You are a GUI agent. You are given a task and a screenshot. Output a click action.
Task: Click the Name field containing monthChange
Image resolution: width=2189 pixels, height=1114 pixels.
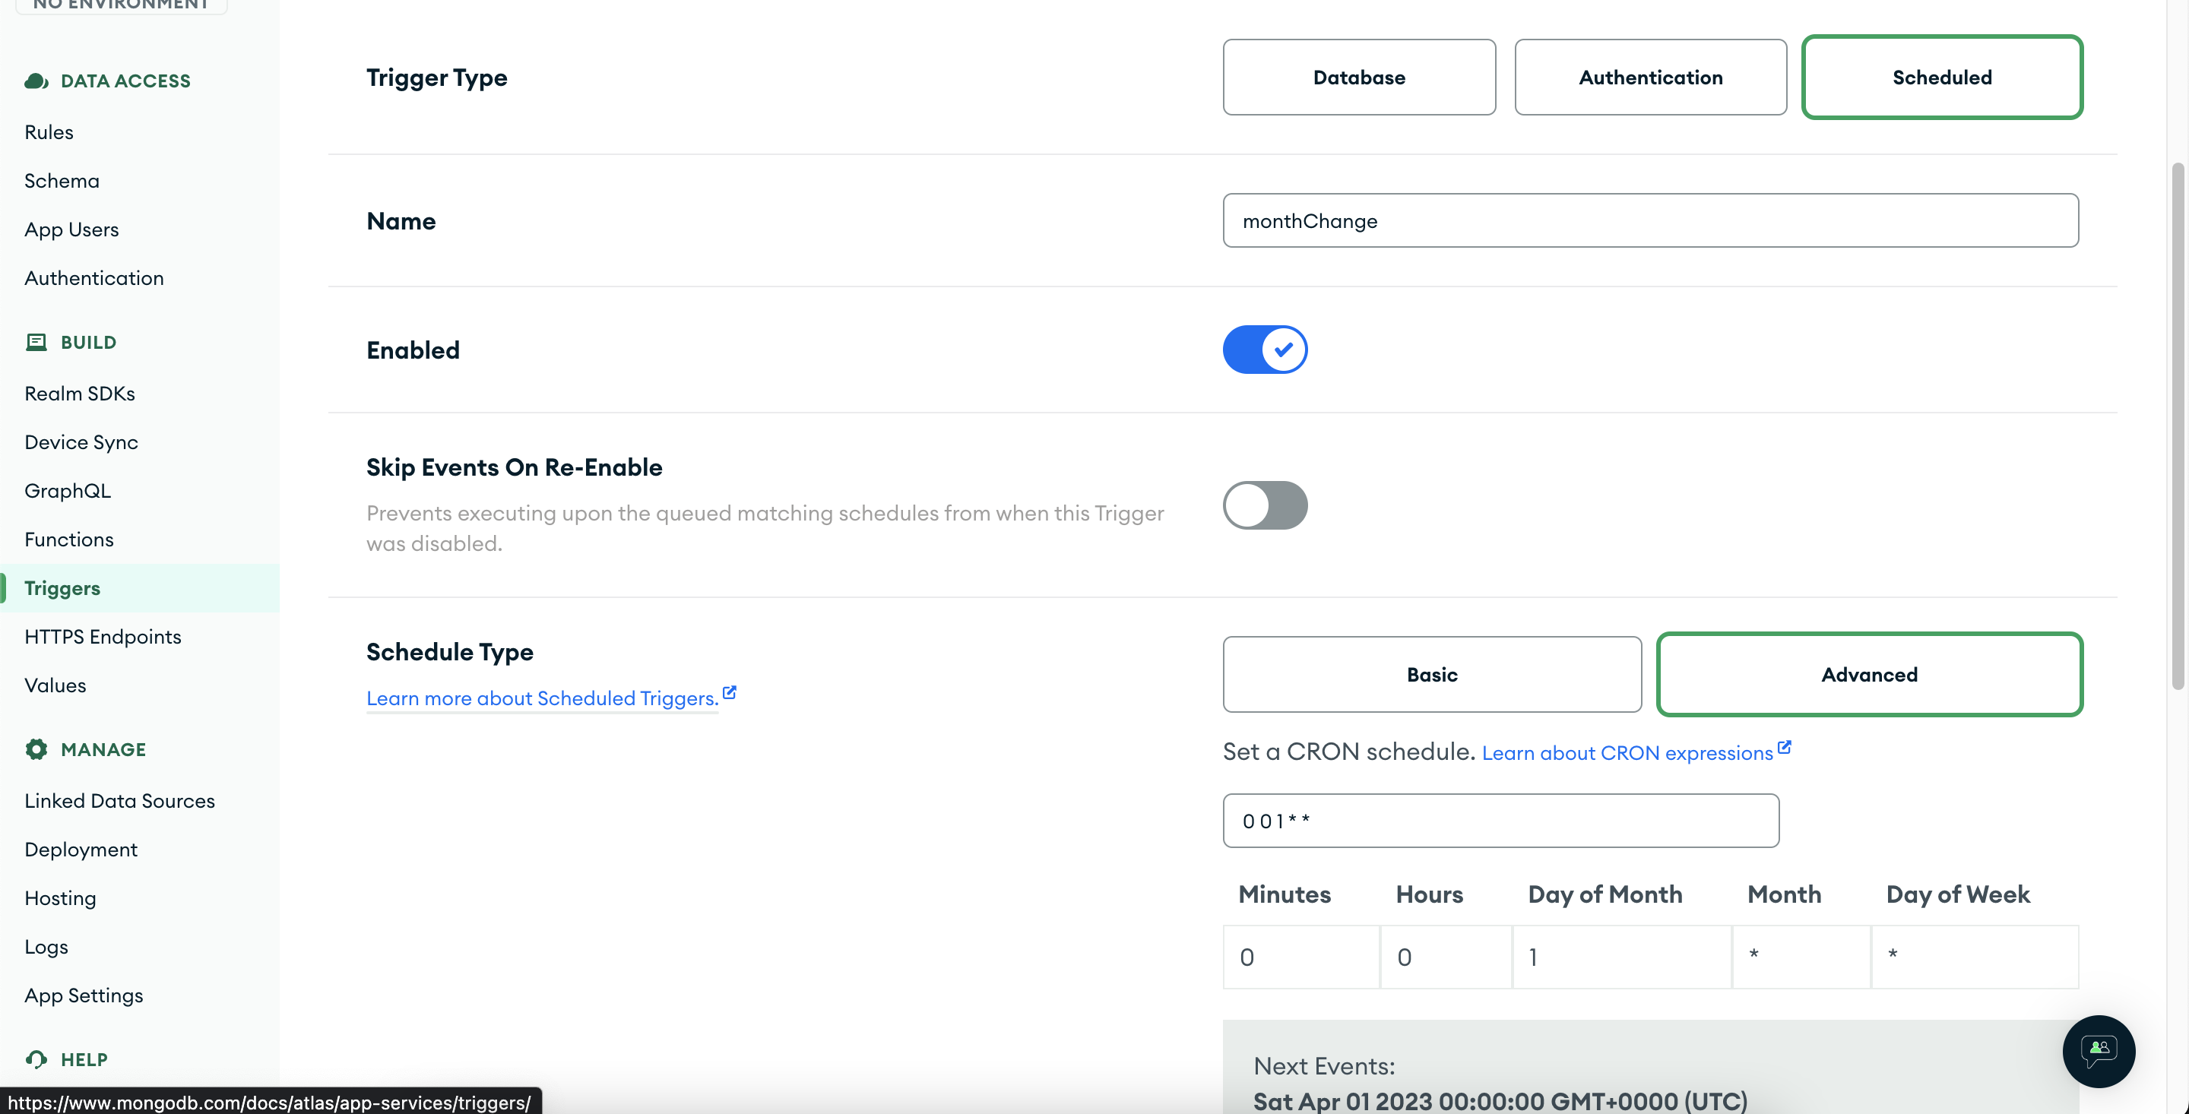point(1650,221)
